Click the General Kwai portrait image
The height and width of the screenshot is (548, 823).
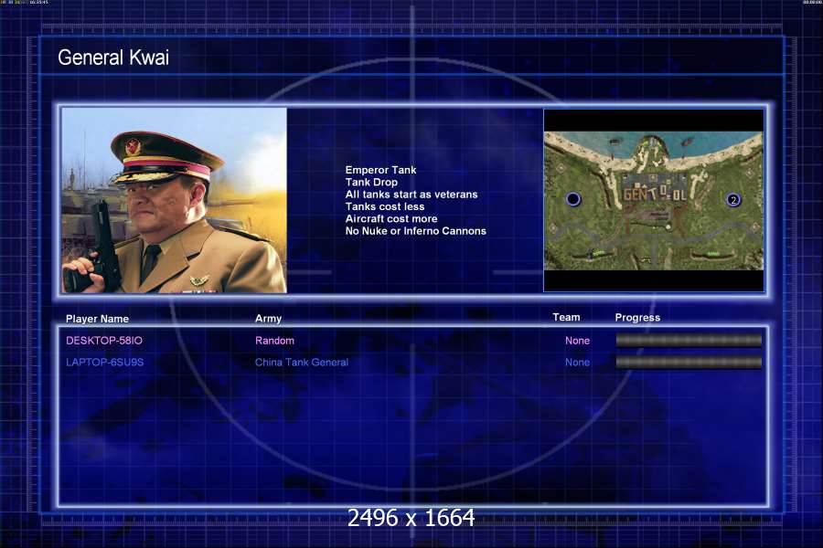point(175,200)
